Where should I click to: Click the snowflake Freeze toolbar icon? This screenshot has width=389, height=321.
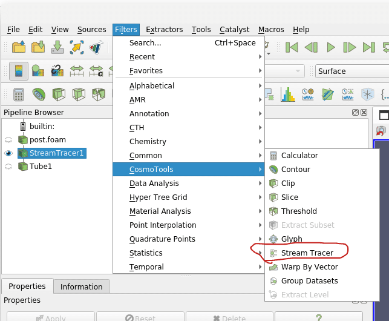point(367,94)
